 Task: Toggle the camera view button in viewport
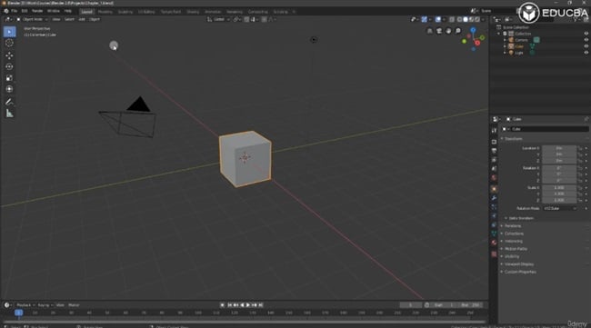click(439, 31)
